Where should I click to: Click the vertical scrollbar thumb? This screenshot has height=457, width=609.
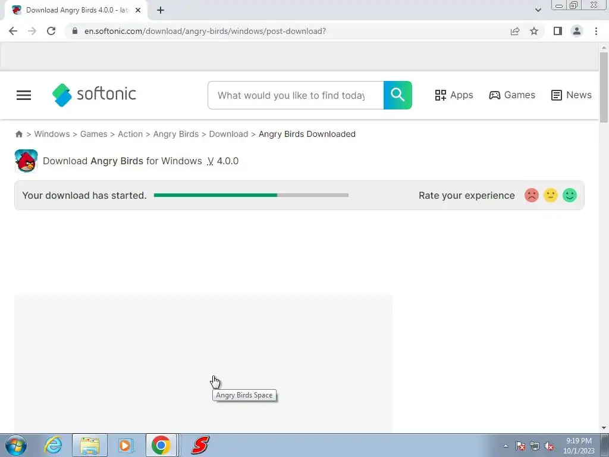pos(604,87)
